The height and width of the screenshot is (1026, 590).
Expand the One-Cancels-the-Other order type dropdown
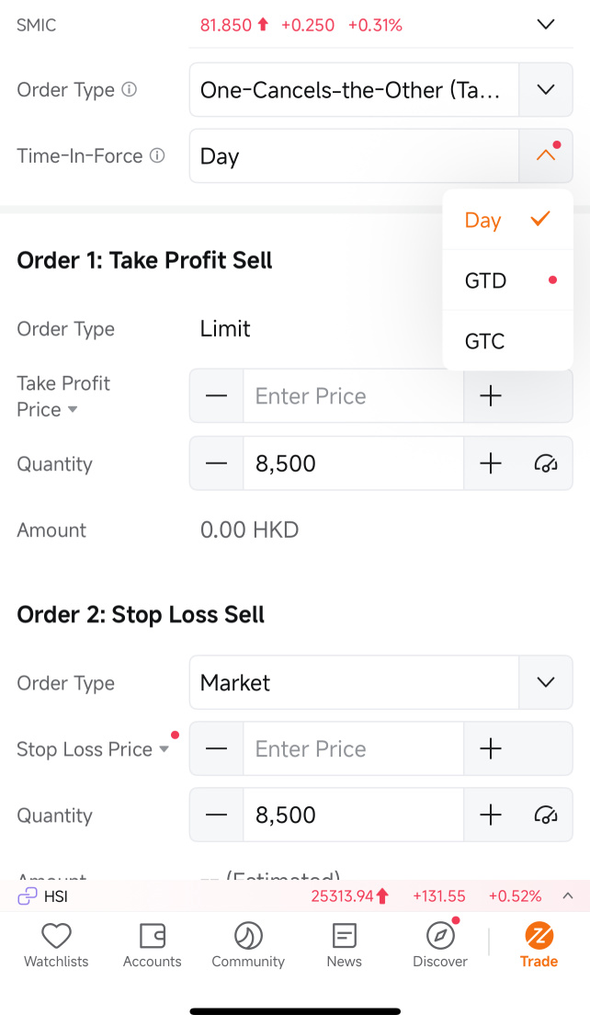546,90
